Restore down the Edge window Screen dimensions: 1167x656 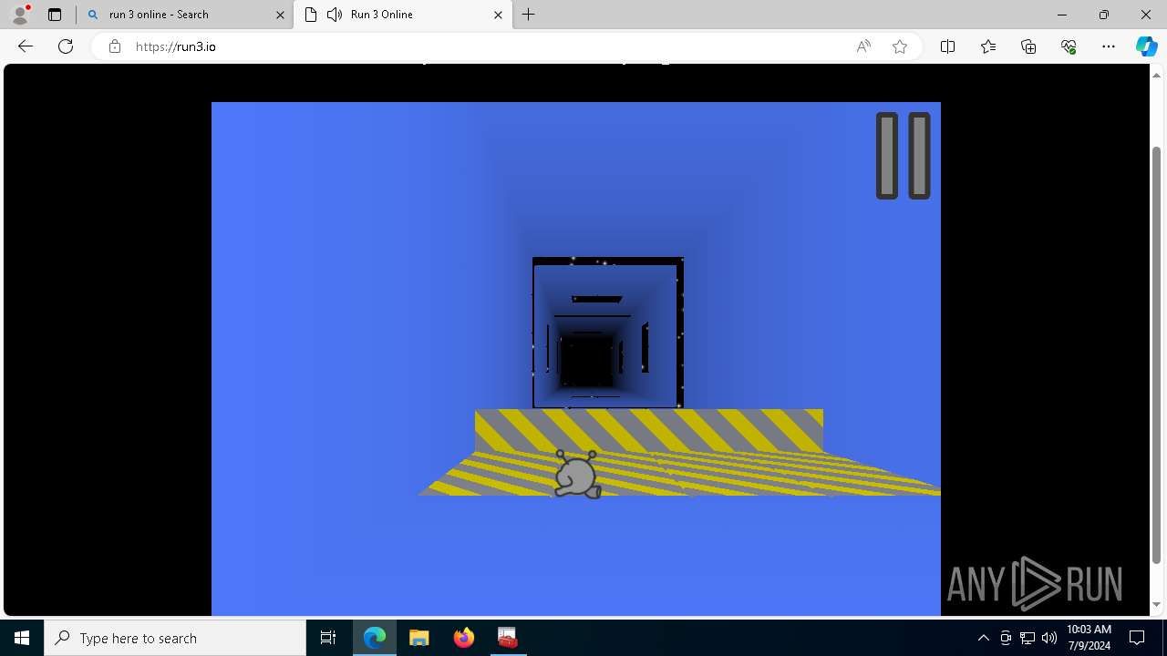point(1104,15)
